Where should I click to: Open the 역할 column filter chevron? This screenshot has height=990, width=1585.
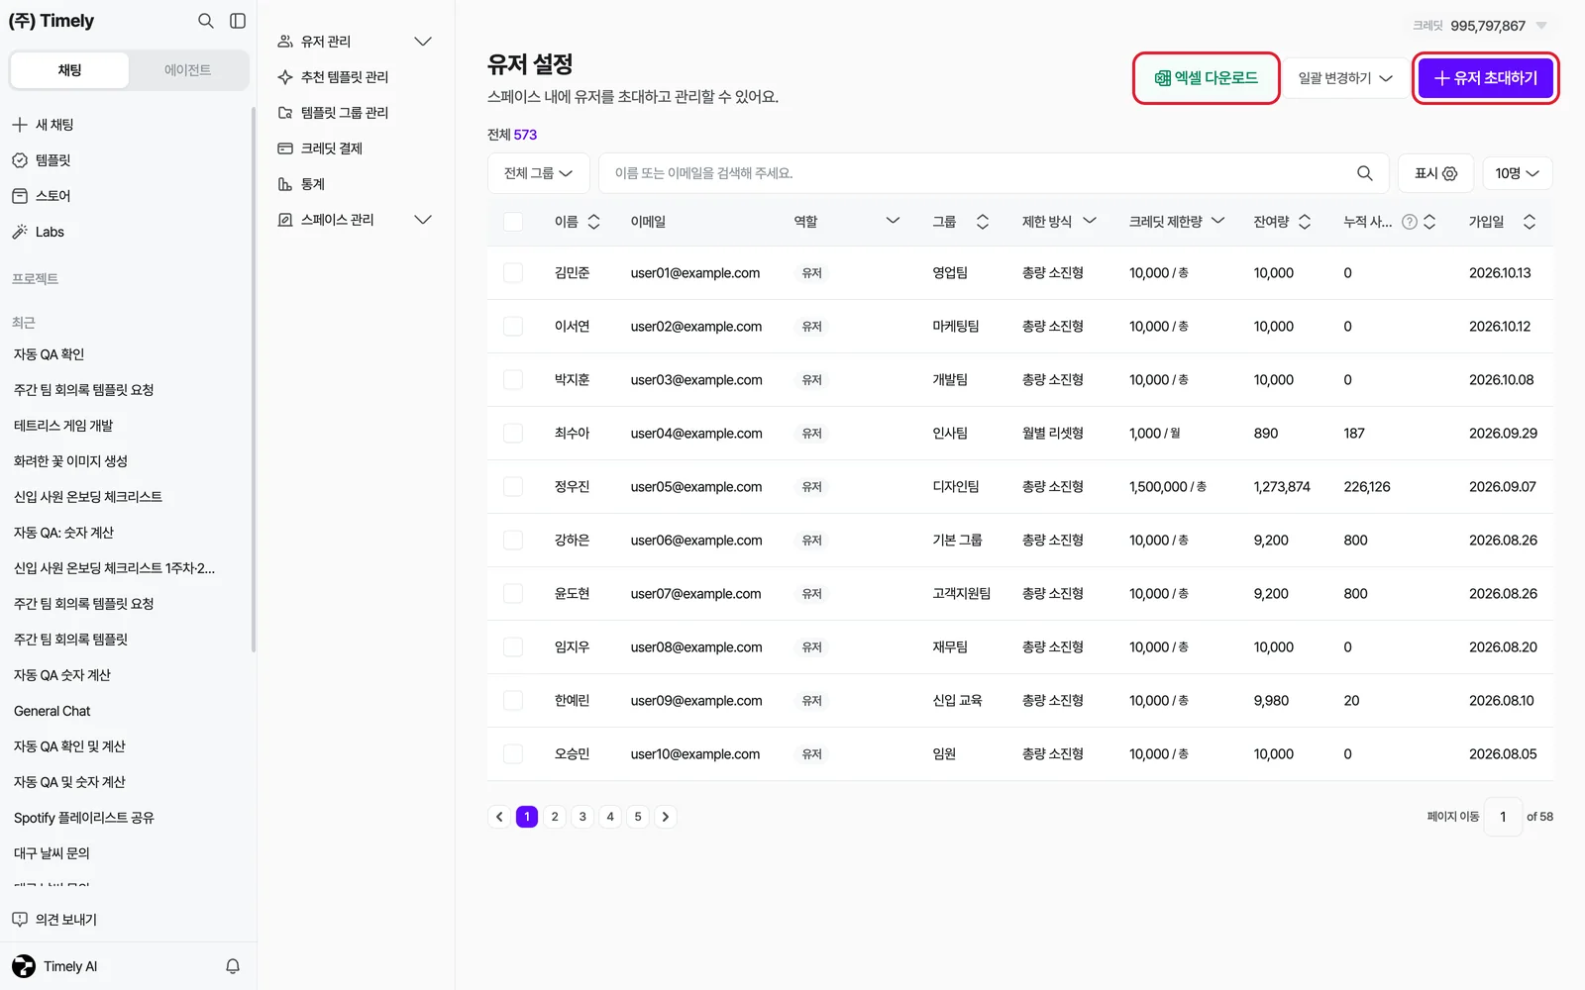pos(893,221)
